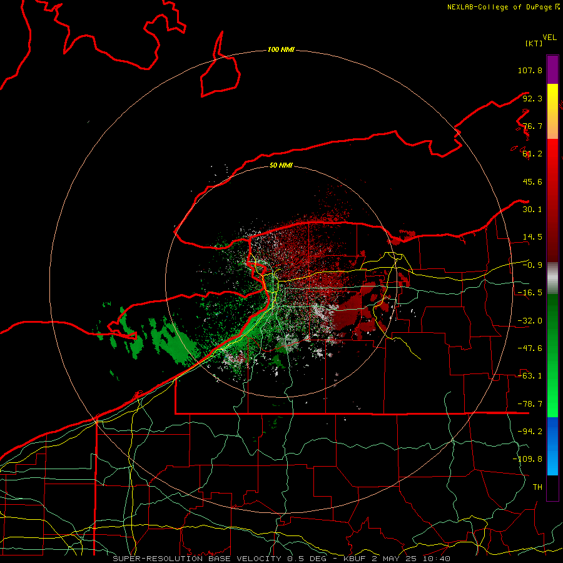Click the NEXLAB-College of DuPage credit text

tap(503, 7)
